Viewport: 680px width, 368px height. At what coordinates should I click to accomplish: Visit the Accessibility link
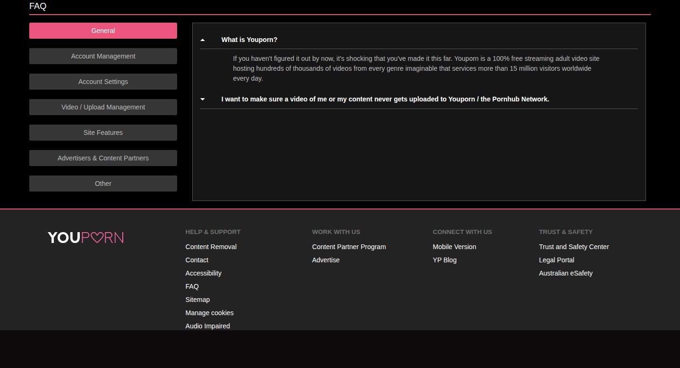204,273
